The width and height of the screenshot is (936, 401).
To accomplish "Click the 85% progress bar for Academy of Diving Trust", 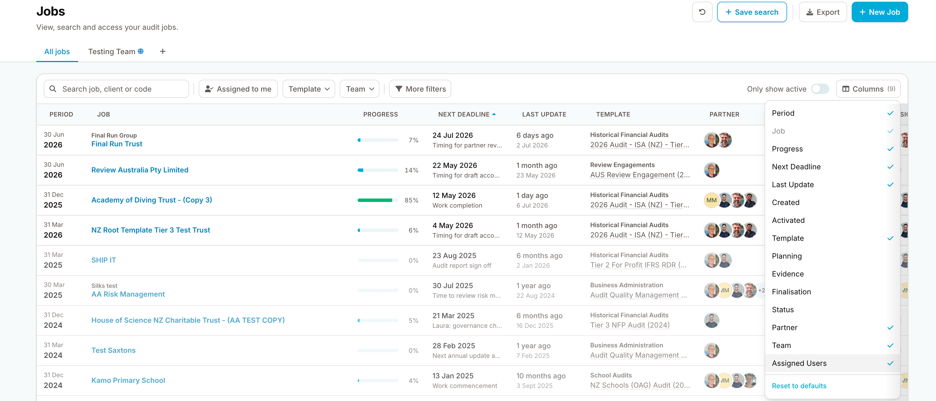I will (377, 200).
